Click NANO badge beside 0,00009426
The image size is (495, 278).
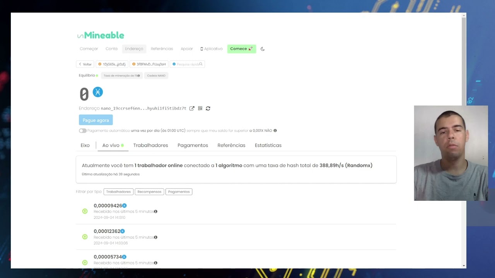[x=124, y=205]
